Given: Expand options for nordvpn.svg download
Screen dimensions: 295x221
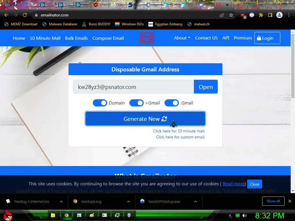Looking at the screenshot, I should pyautogui.click(x=128, y=201).
